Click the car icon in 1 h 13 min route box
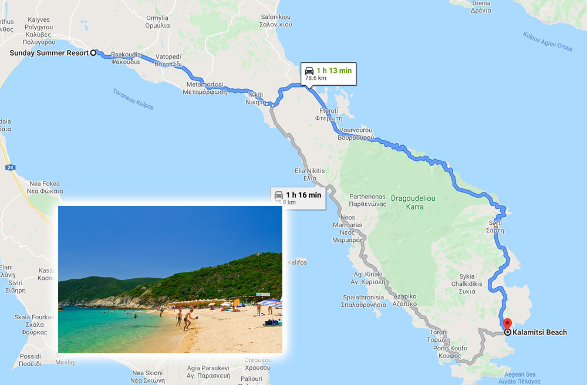 [x=309, y=70]
